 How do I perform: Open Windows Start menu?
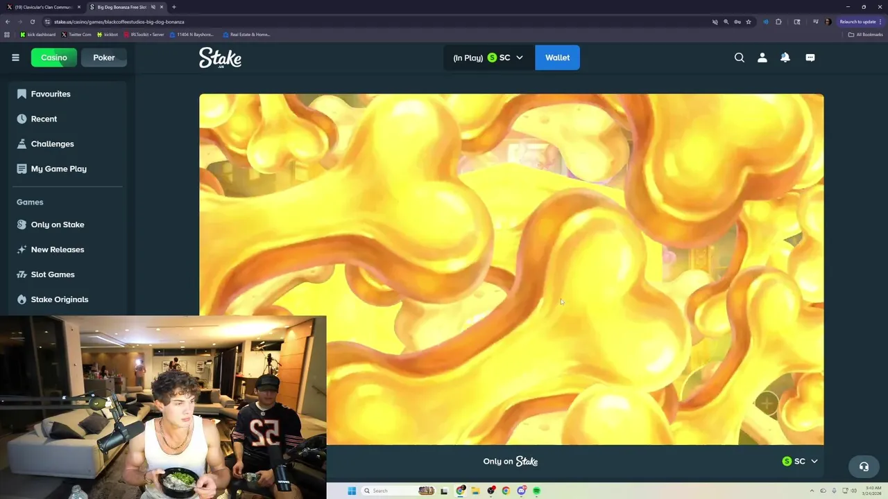click(352, 491)
